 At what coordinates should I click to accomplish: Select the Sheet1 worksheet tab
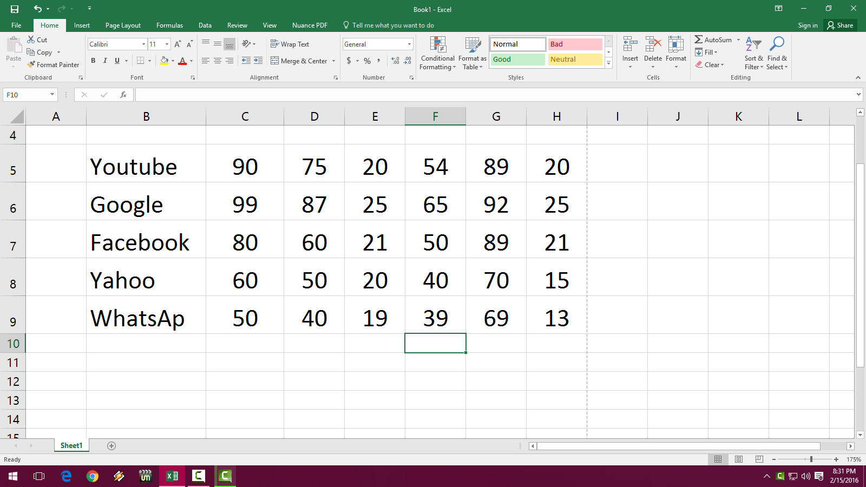71,446
